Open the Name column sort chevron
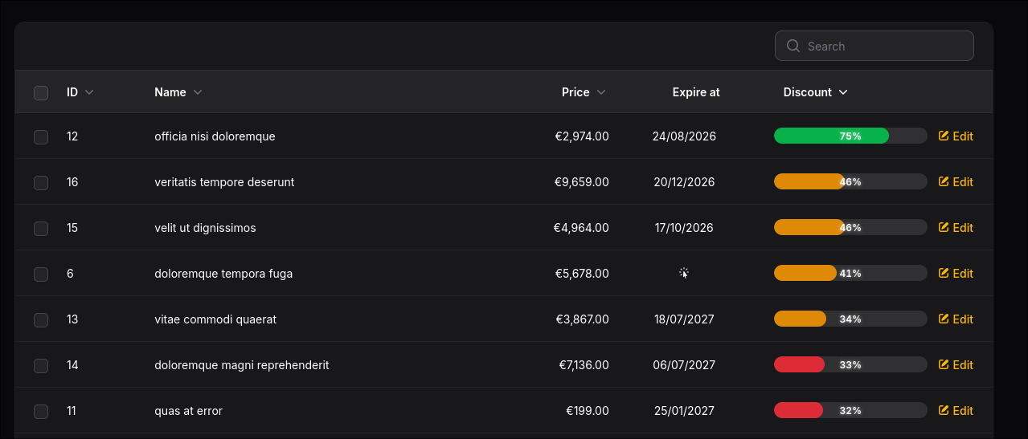 (197, 92)
